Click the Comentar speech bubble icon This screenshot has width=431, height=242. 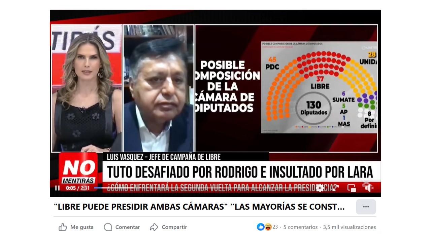pyautogui.click(x=108, y=227)
